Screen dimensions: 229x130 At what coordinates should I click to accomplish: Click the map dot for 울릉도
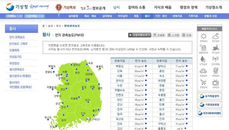(100, 69)
